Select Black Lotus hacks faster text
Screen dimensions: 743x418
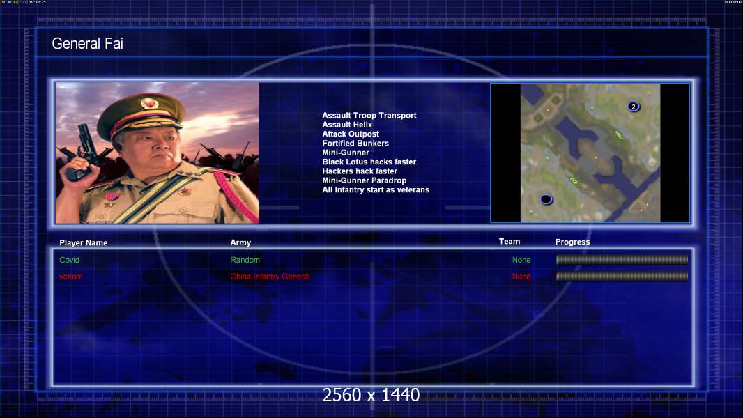369,162
